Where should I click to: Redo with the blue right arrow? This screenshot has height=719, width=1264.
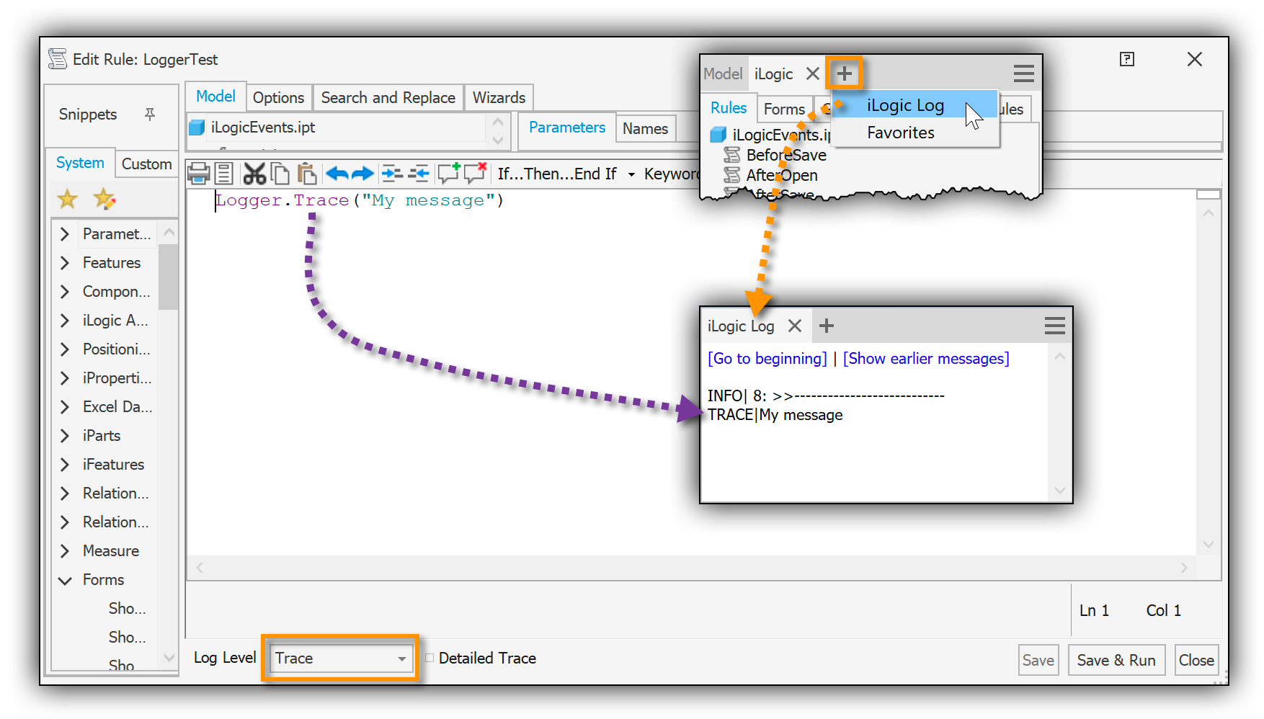pos(362,174)
